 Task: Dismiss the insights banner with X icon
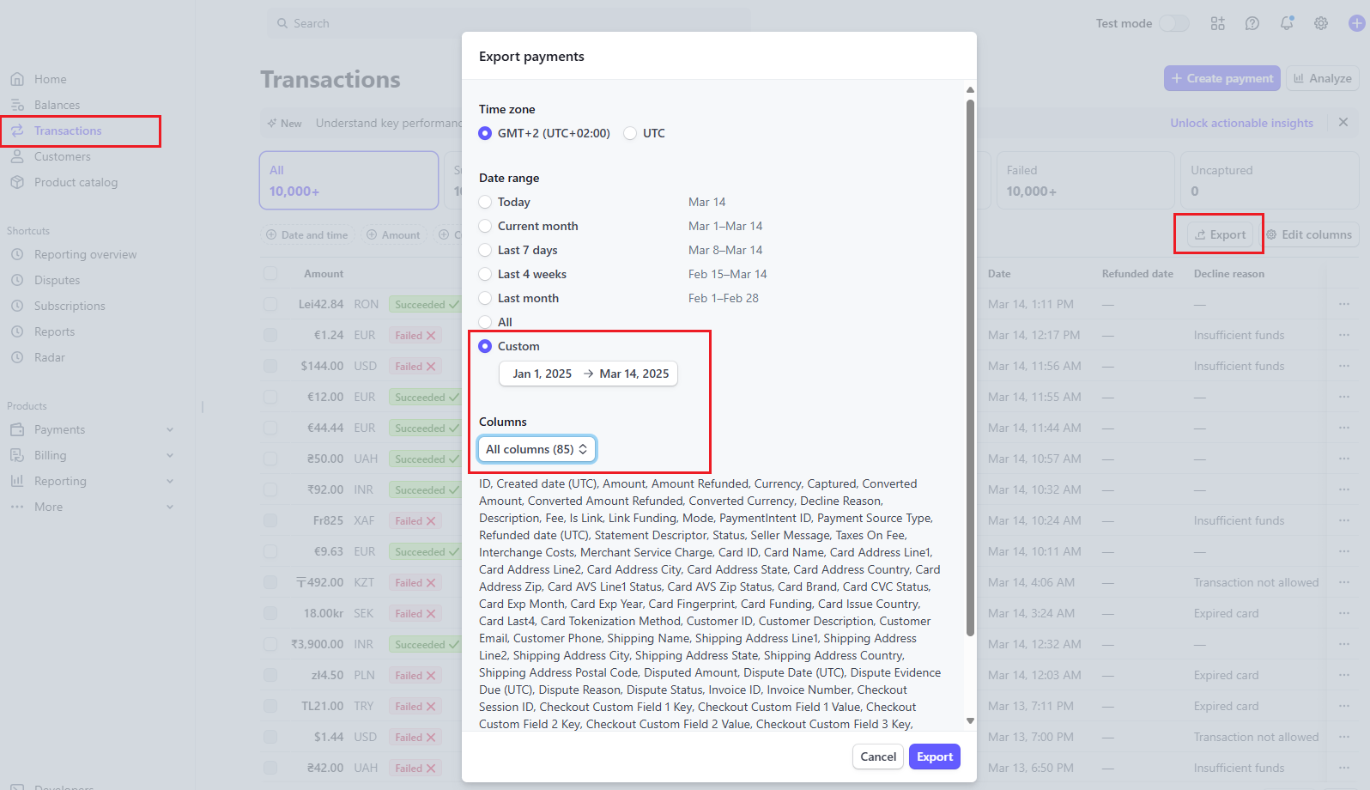[1343, 123]
